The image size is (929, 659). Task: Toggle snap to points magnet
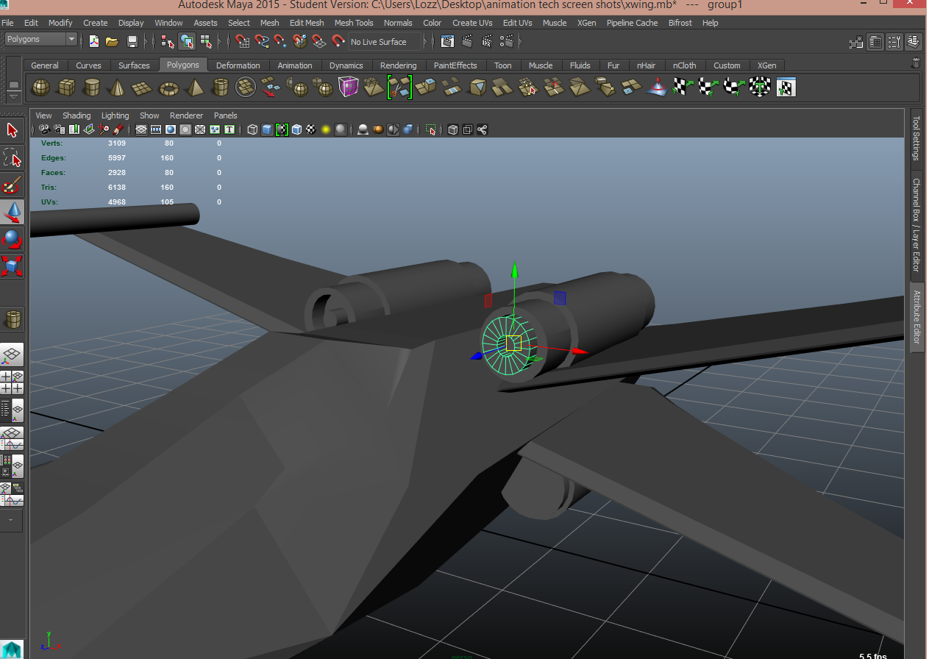point(280,41)
